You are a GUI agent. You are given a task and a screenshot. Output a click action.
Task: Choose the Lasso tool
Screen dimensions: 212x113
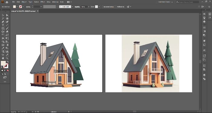tap(7, 18)
